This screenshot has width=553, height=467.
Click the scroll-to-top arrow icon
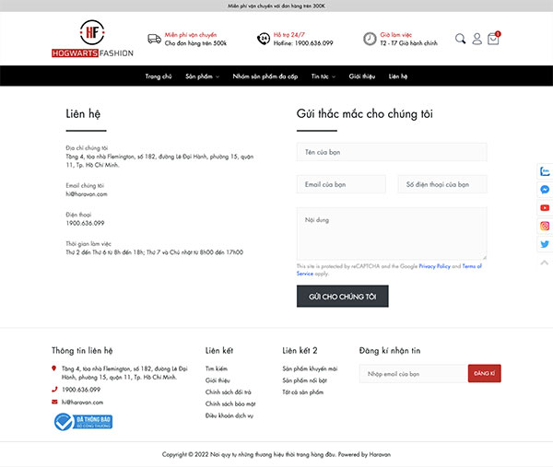pos(545,263)
